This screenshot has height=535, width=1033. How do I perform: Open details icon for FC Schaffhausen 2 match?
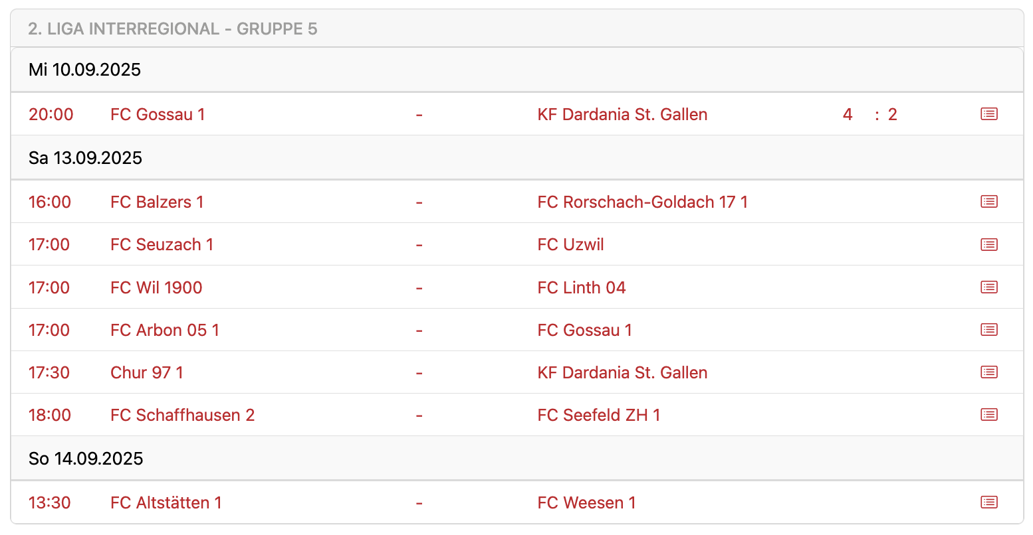pyautogui.click(x=988, y=415)
